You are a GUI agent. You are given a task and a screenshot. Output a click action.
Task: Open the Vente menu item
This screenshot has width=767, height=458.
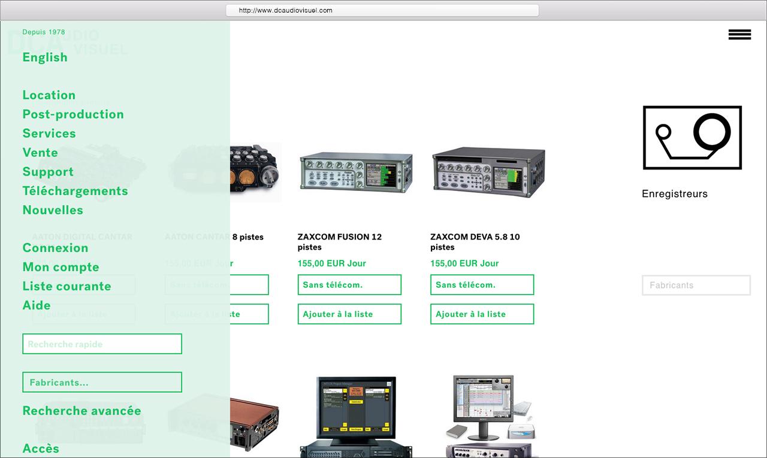coord(40,153)
